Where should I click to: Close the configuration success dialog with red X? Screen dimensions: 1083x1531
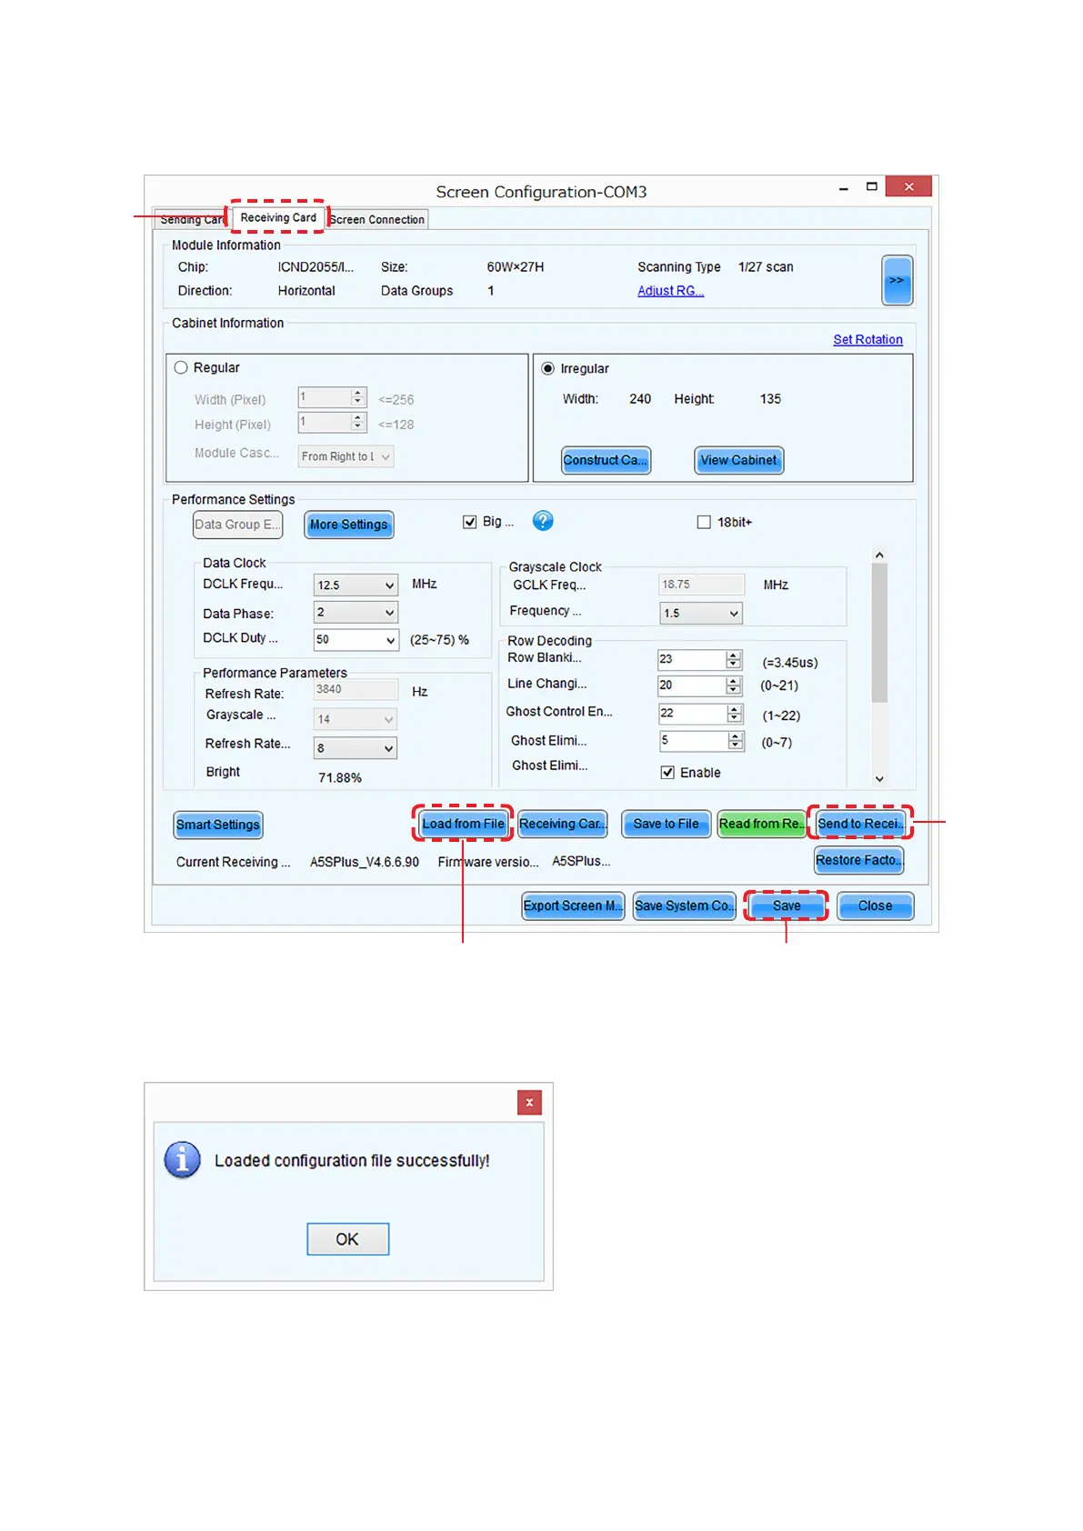tap(529, 1102)
